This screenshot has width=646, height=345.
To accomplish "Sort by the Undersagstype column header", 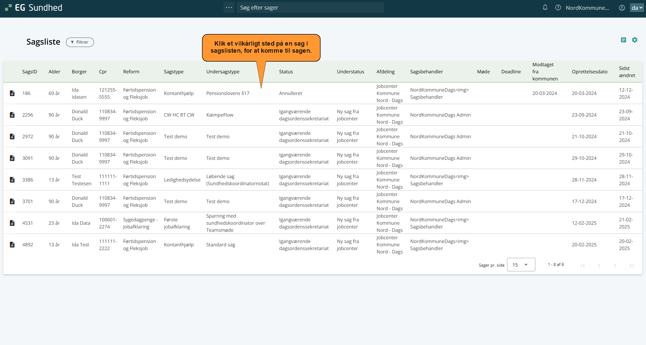I will tap(223, 72).
